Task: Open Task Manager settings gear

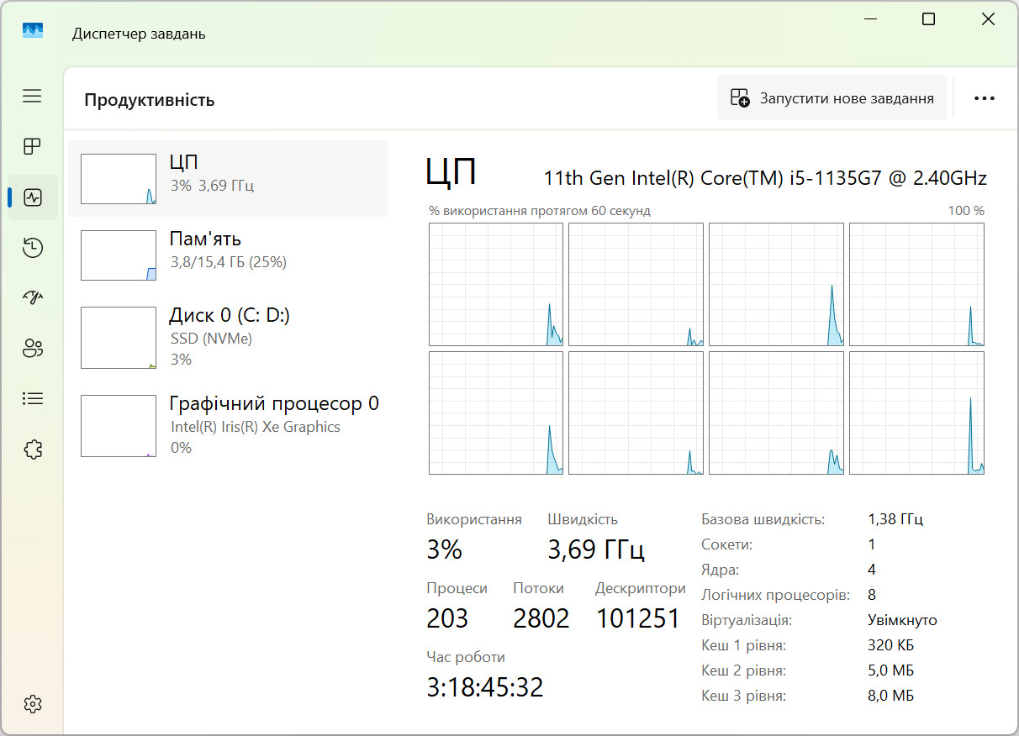Action: [33, 704]
